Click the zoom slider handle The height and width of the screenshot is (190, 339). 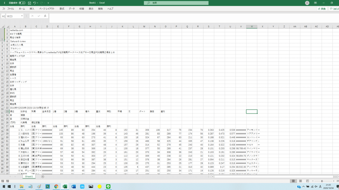click(x=322, y=181)
